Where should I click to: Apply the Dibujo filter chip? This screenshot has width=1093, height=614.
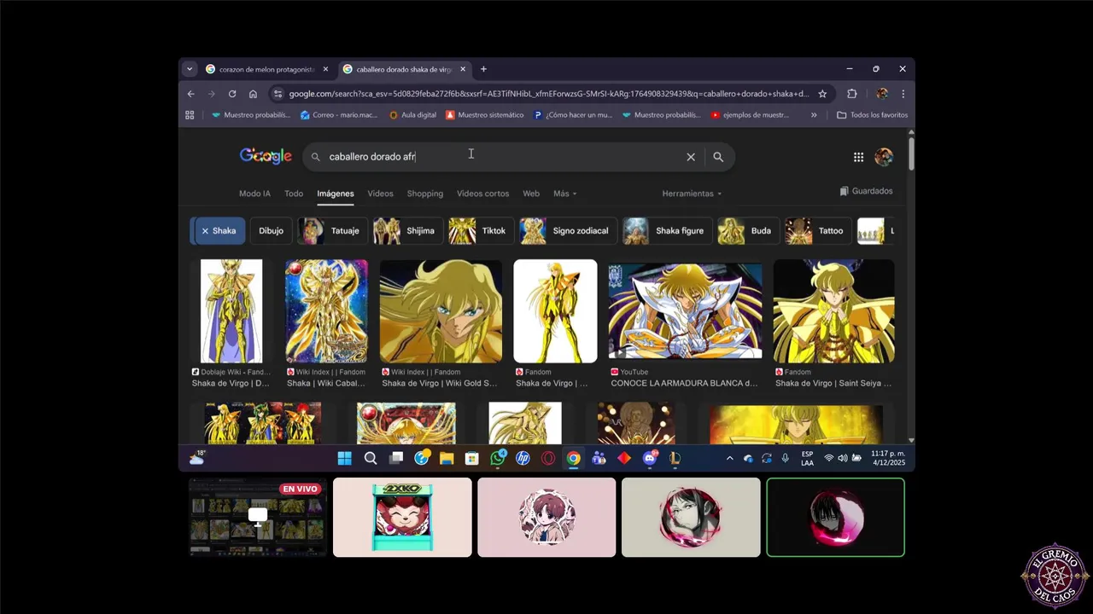tap(271, 231)
